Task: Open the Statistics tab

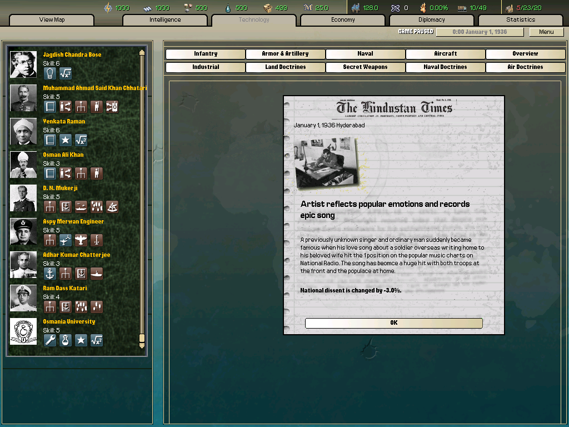Action: (521, 20)
